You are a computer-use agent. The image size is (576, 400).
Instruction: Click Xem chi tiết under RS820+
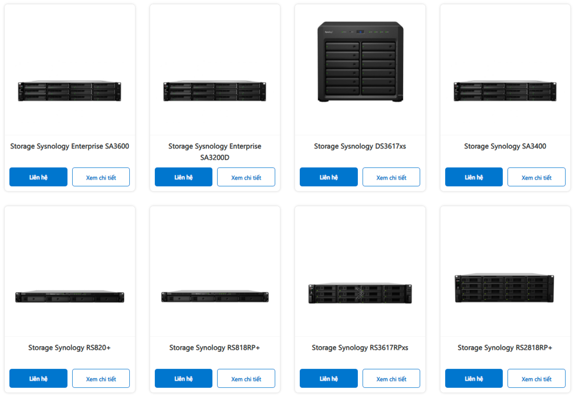(x=101, y=379)
